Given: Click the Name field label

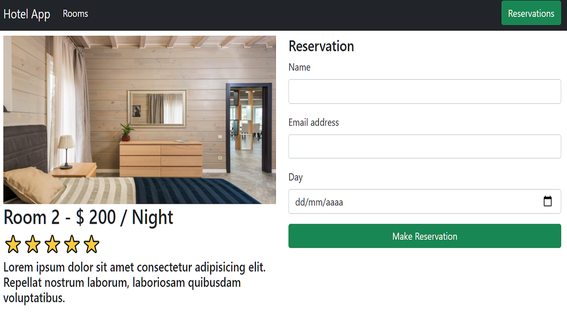Looking at the screenshot, I should 299,67.
